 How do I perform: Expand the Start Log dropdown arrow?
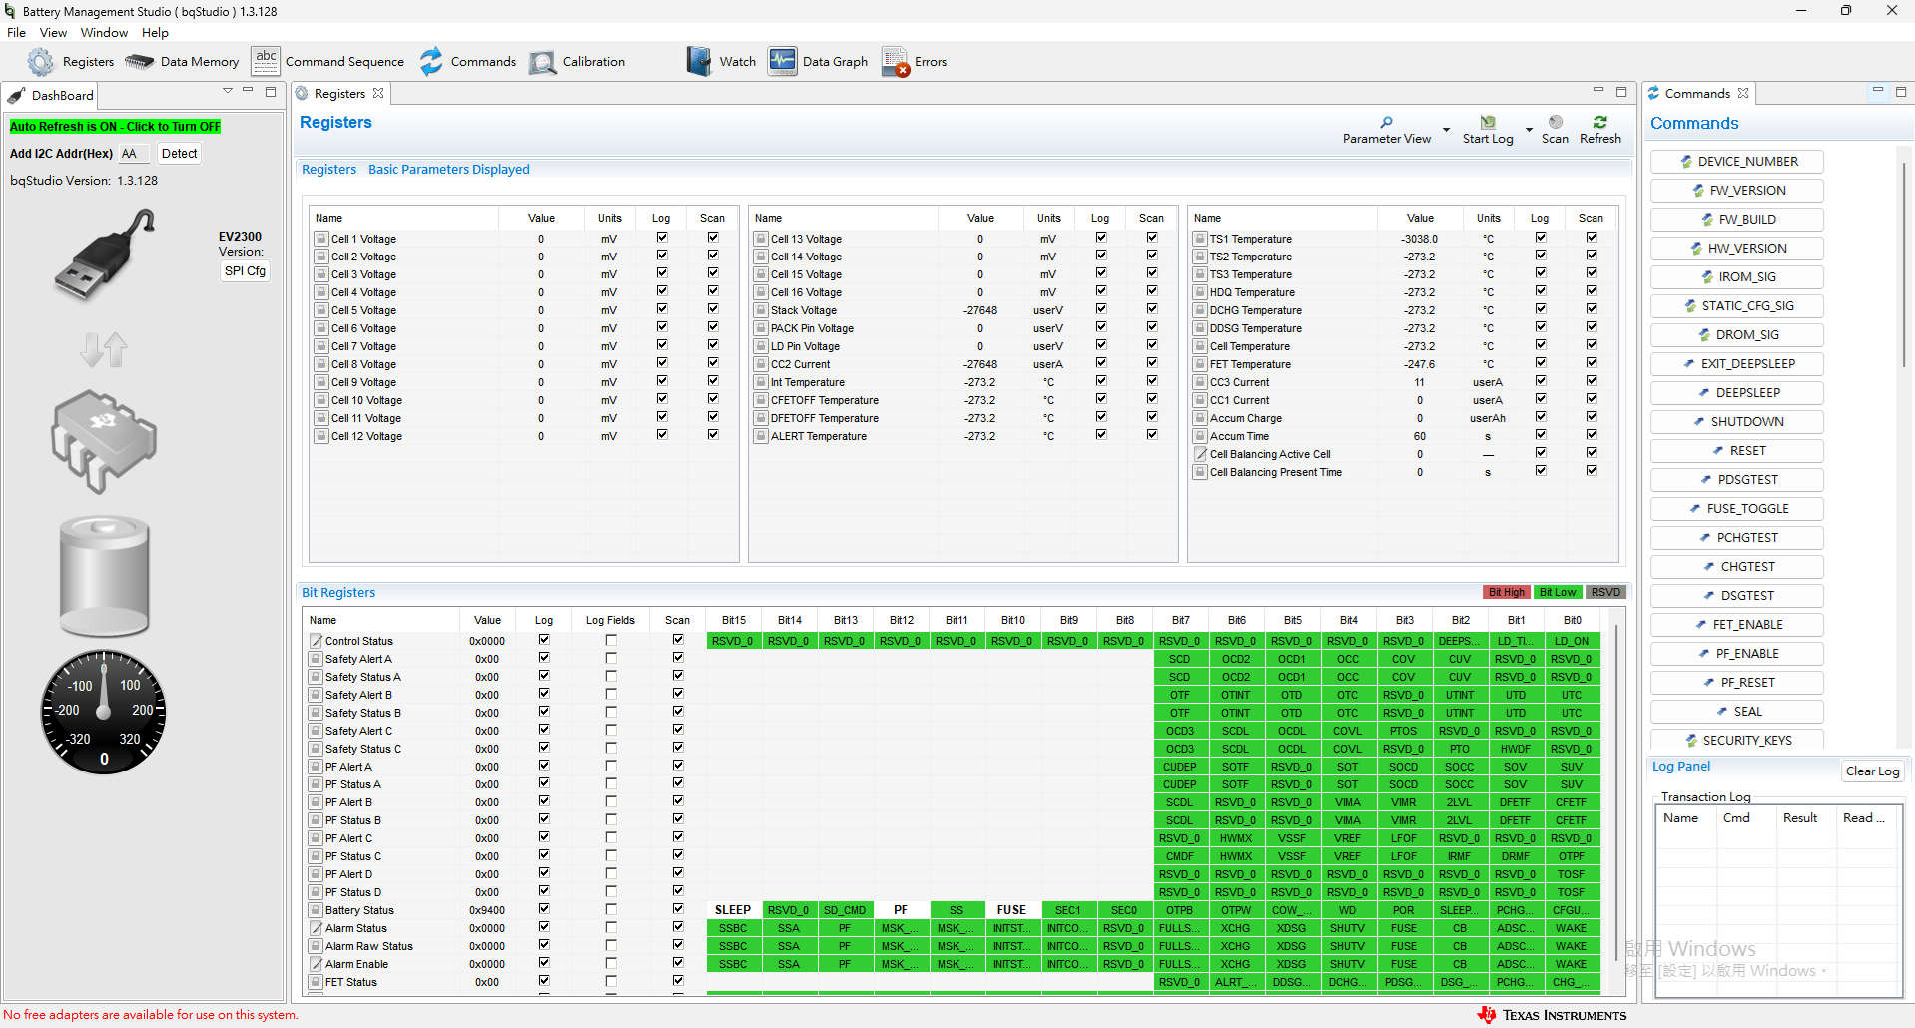(1529, 129)
